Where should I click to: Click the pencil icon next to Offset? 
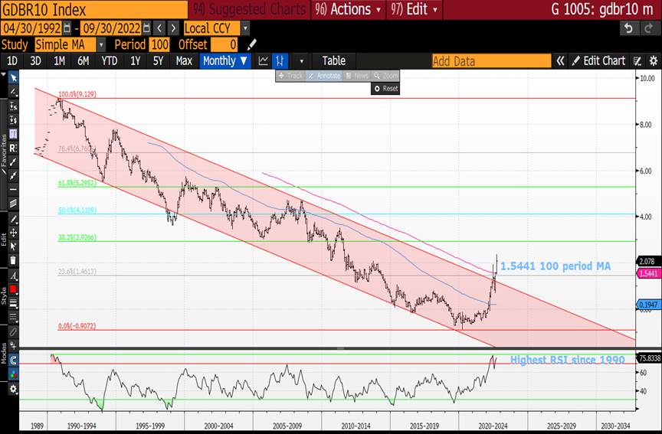[x=253, y=44]
